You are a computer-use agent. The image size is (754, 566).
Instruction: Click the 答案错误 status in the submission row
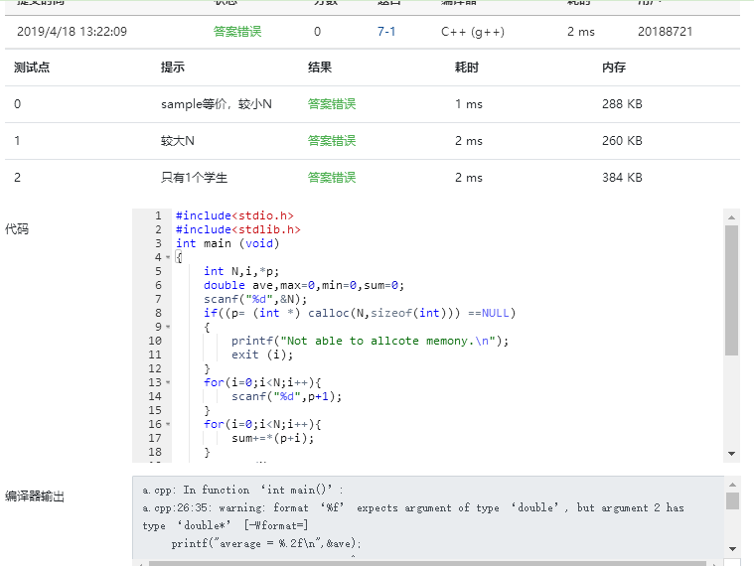coord(237,32)
